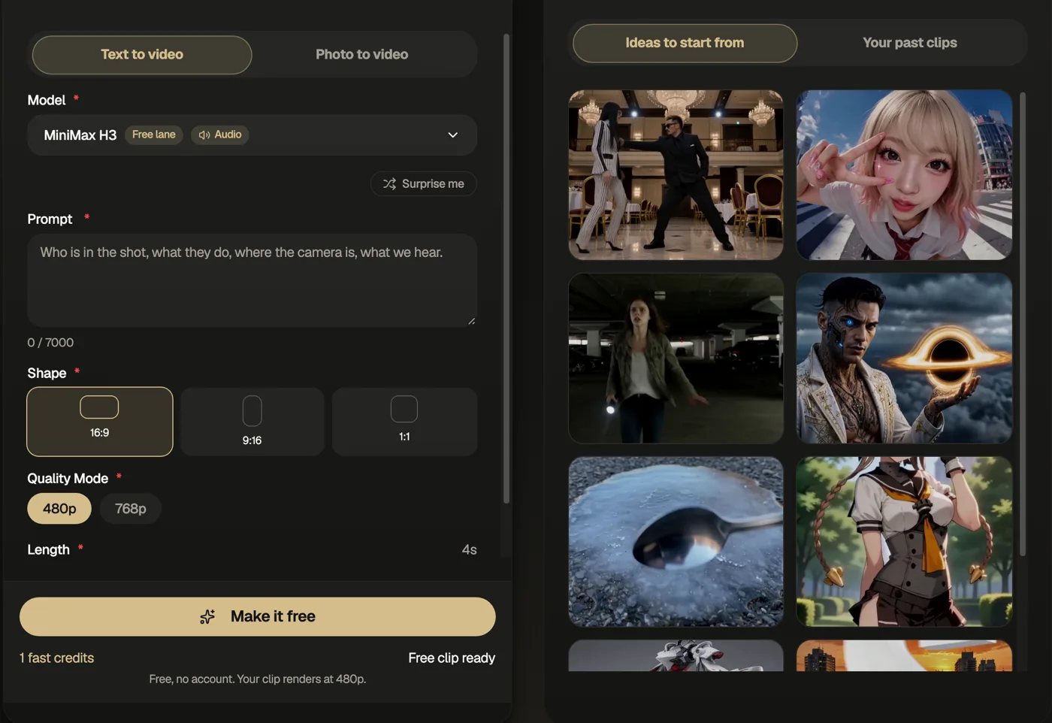1052x723 pixels.
Task: Open the woman in parking garage thumbnail
Action: [676, 358]
